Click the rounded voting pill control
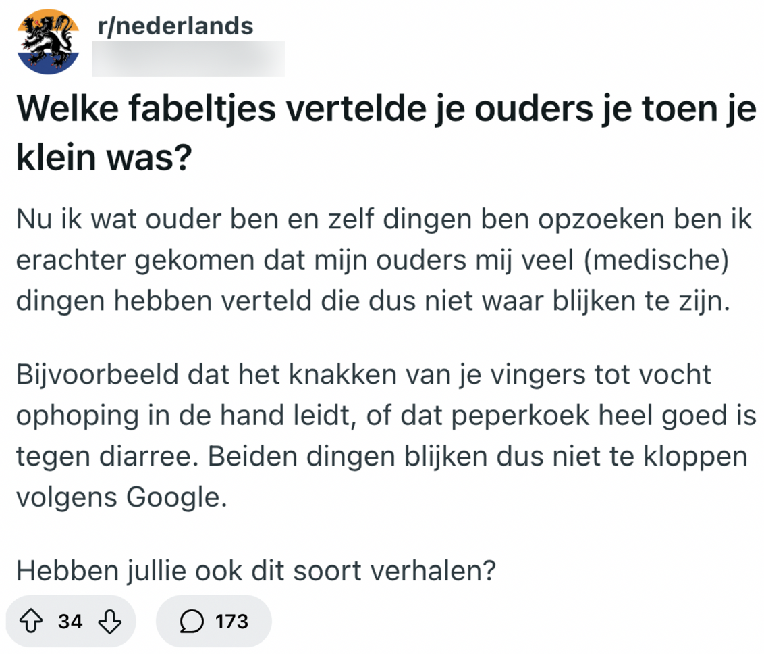The image size is (764, 654). (x=70, y=620)
